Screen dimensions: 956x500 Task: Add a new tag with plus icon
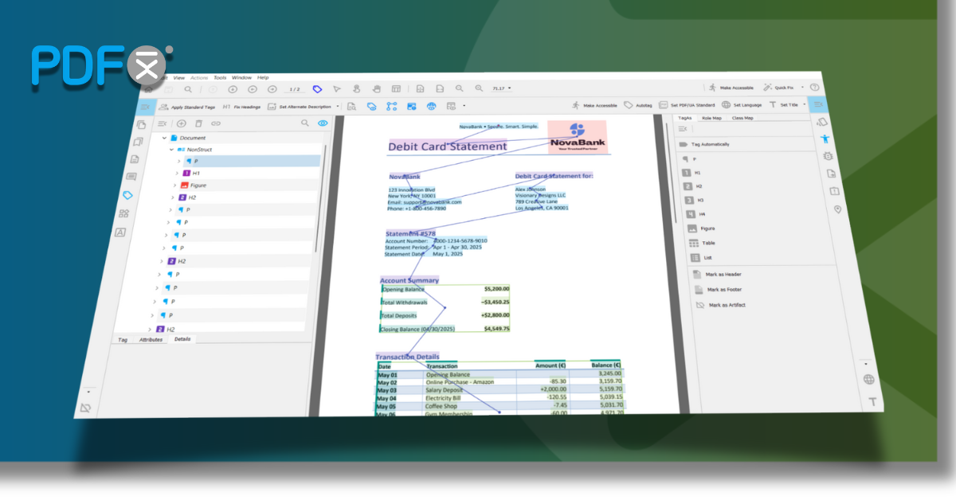[x=182, y=123]
